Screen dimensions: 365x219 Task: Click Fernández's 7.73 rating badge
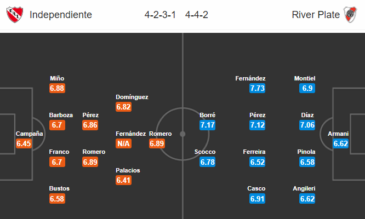tap(257, 88)
